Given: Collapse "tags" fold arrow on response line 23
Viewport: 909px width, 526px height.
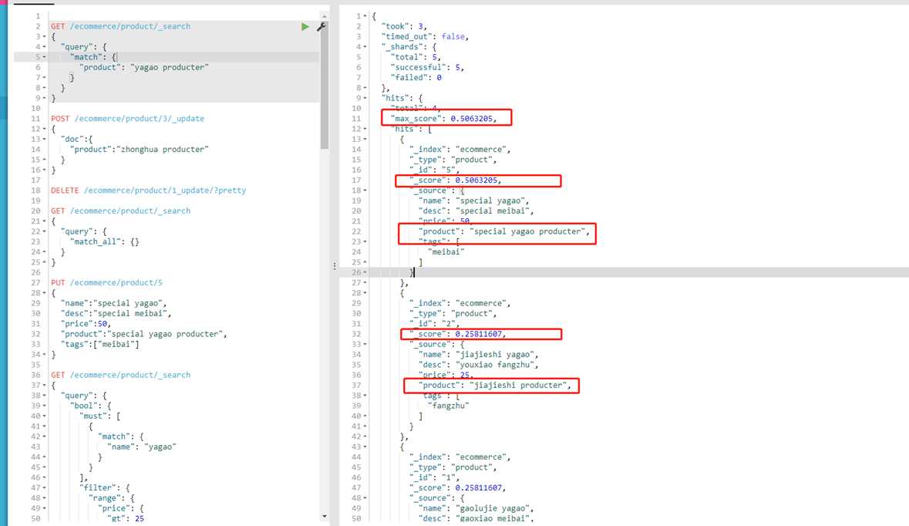Looking at the screenshot, I should (x=365, y=242).
